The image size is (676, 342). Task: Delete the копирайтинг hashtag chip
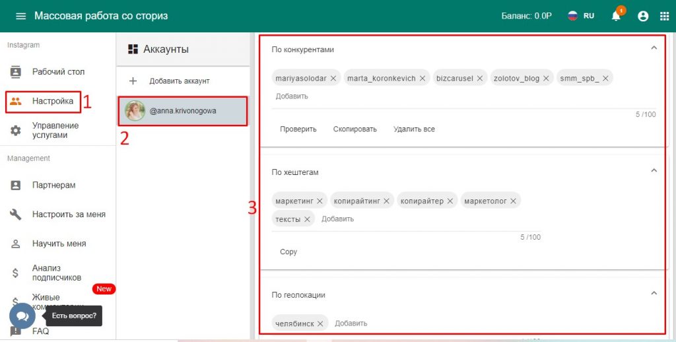point(387,201)
